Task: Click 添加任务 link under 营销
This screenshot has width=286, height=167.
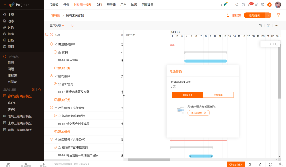Action: (x=64, y=68)
